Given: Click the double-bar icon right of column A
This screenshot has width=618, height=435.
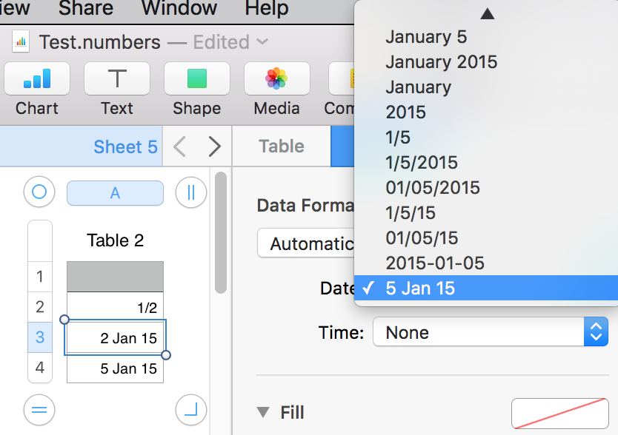Looking at the screenshot, I should pos(190,192).
